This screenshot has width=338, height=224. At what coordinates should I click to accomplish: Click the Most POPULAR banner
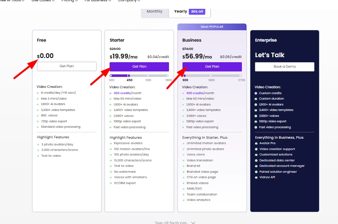(212, 26)
